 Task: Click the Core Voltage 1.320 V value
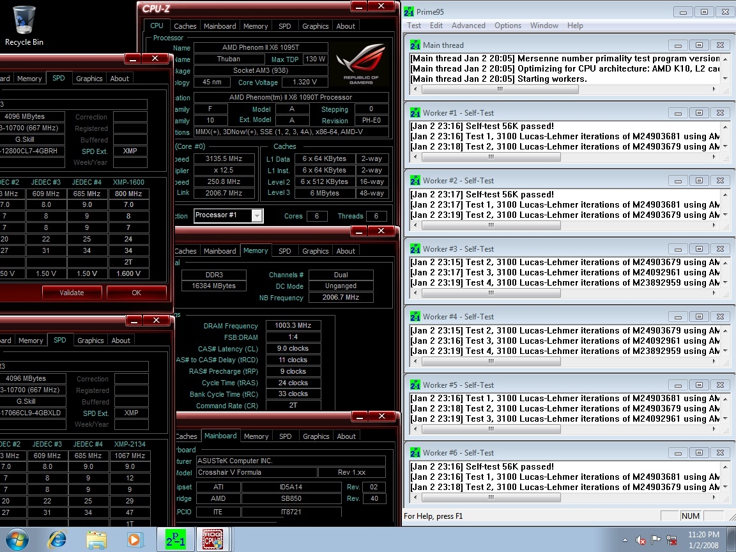(304, 82)
